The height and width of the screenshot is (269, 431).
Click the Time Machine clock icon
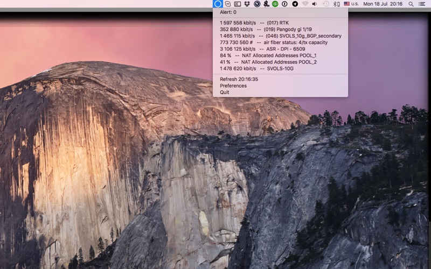[326, 4]
